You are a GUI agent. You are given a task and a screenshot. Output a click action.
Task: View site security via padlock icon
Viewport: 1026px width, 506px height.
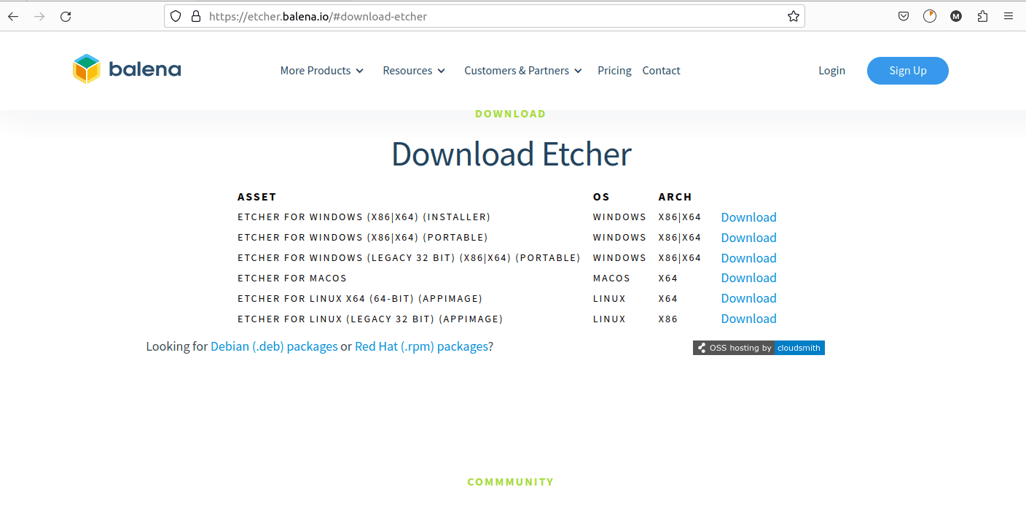point(195,16)
